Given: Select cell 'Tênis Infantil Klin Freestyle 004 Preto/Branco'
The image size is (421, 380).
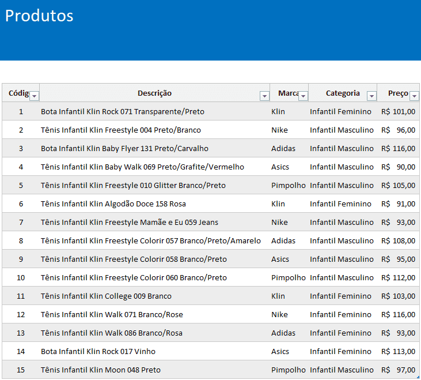Looking at the screenshot, I should click(x=155, y=130).
